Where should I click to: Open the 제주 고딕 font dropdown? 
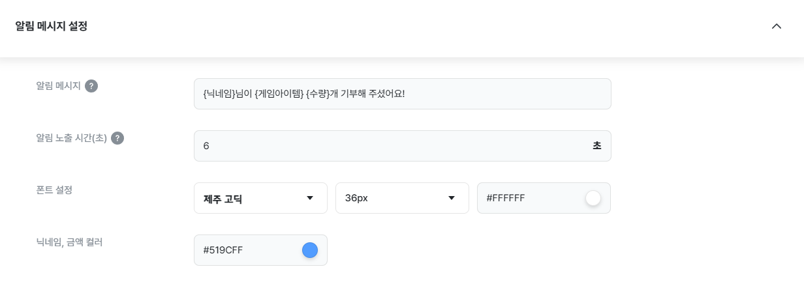[251, 198]
